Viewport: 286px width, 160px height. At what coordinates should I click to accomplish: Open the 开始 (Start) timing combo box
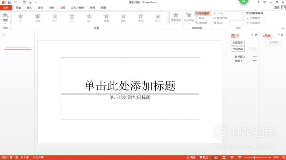point(234,13)
